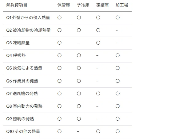Select the 凍結庫 column header
Viewport: 175px width, 140px height.
(102, 5)
